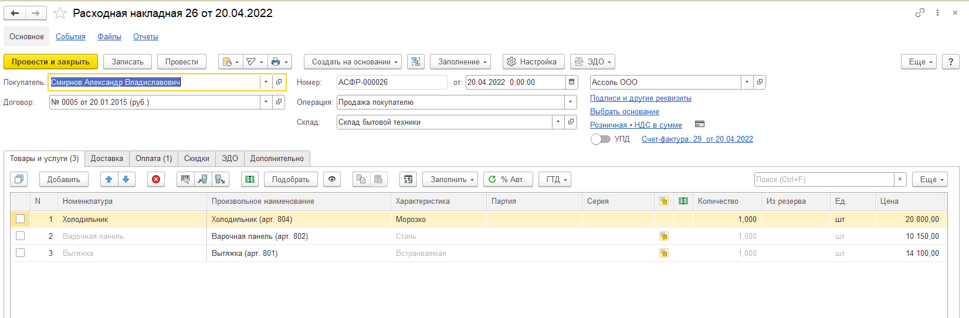Open the События section

[70, 36]
